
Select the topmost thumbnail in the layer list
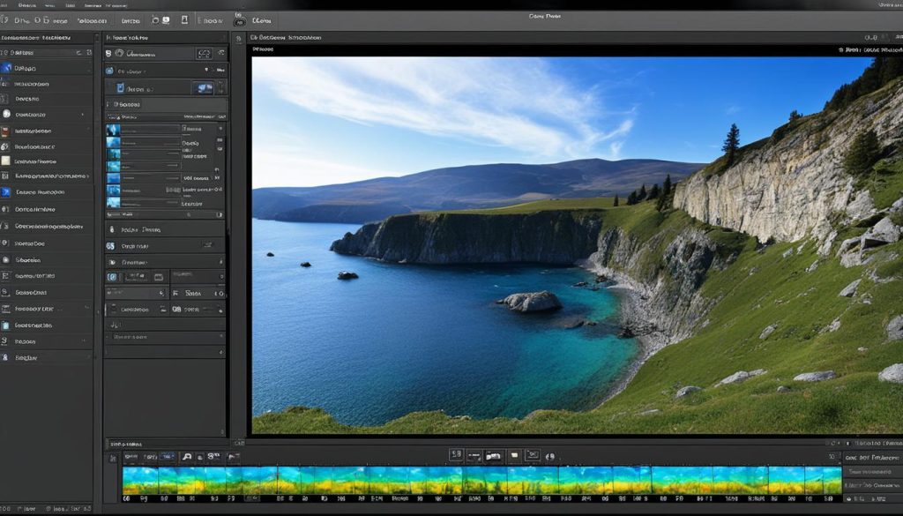[x=113, y=131]
